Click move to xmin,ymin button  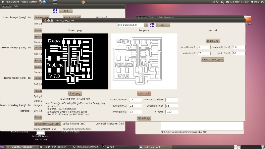pos(213,60)
